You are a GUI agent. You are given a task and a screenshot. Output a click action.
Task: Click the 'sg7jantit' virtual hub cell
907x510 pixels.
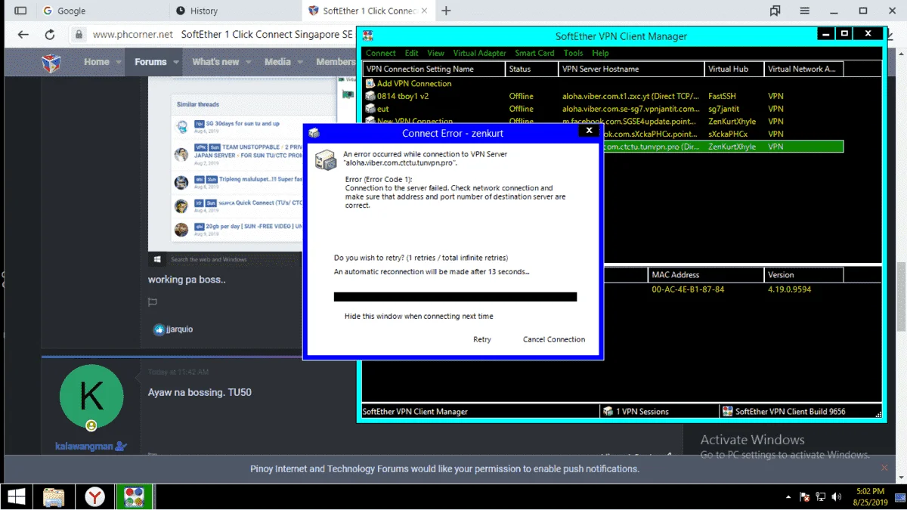click(723, 109)
